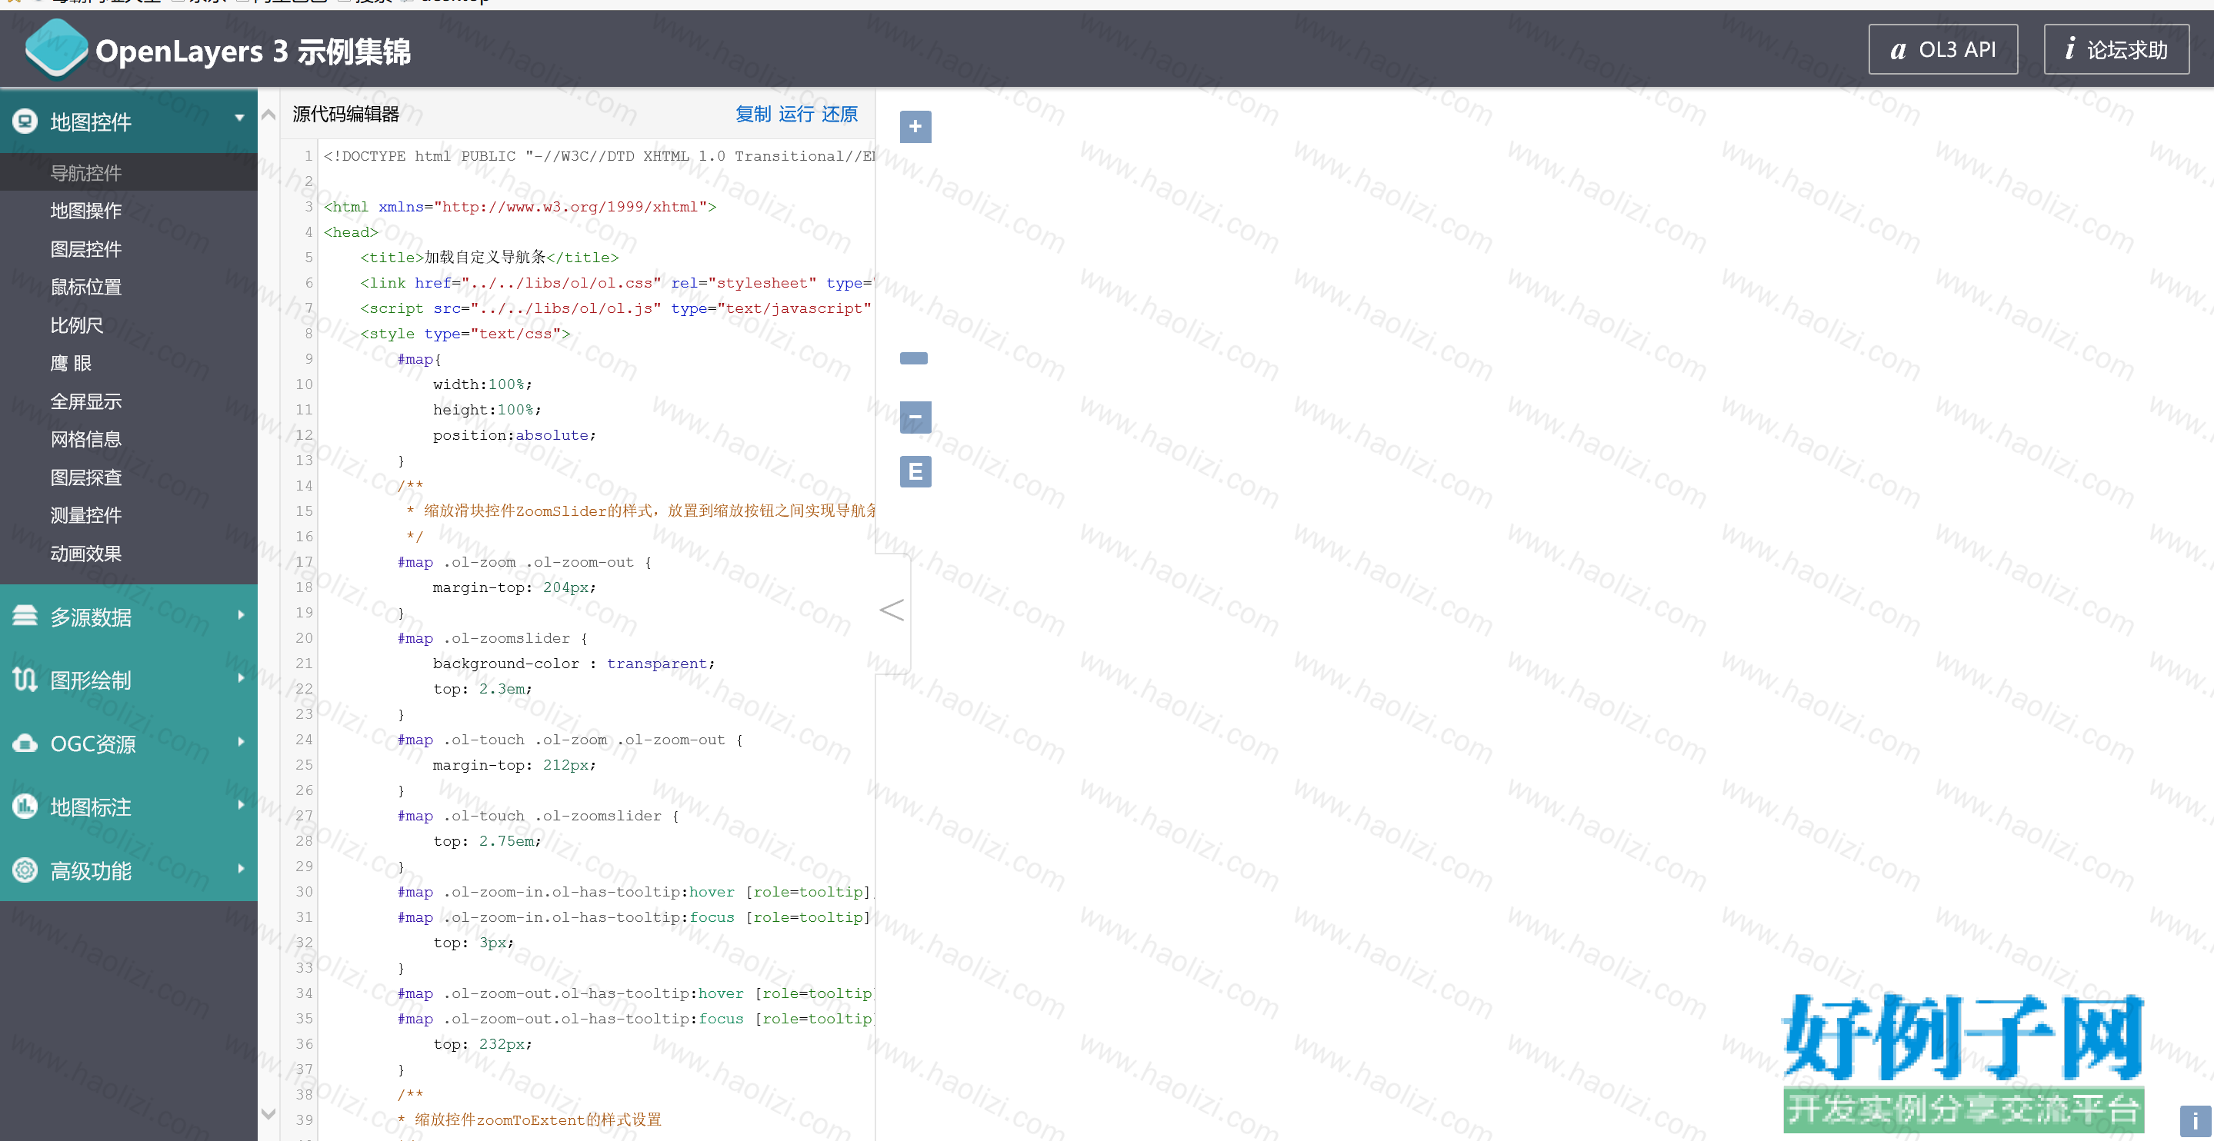Open the OL3 API link

tap(1942, 50)
